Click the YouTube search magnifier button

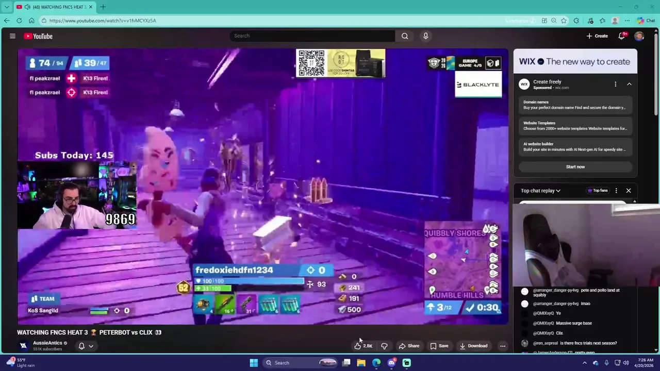pyautogui.click(x=405, y=36)
